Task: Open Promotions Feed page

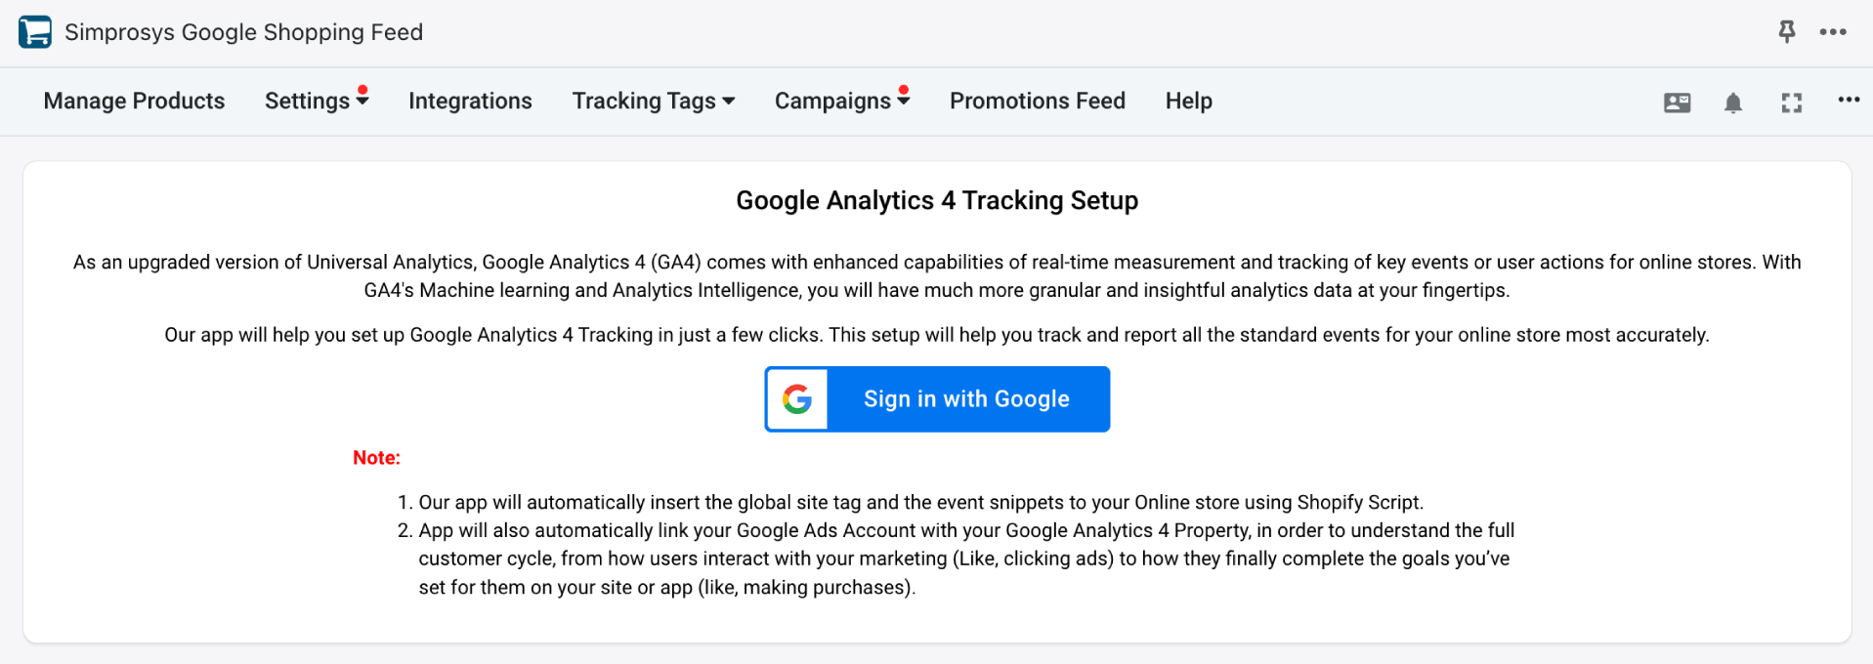Action: pyautogui.click(x=1038, y=101)
